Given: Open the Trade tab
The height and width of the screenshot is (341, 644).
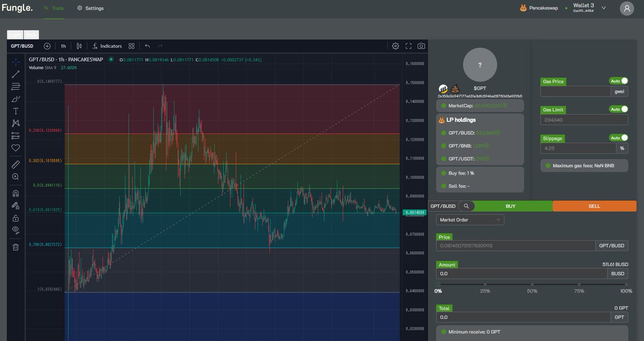Looking at the screenshot, I should tap(54, 8).
